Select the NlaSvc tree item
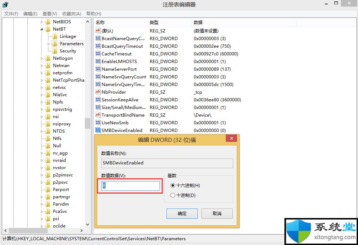 60,95
